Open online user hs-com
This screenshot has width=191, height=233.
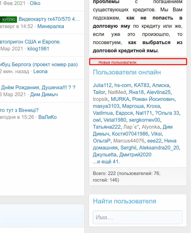point(123,85)
